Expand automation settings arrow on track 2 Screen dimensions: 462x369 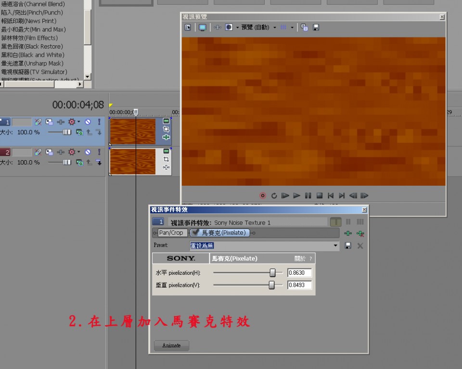pyautogui.click(x=78, y=152)
